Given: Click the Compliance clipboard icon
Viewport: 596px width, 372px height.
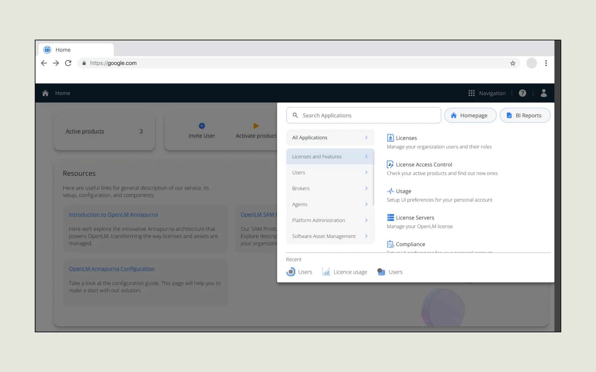Looking at the screenshot, I should [x=390, y=244].
